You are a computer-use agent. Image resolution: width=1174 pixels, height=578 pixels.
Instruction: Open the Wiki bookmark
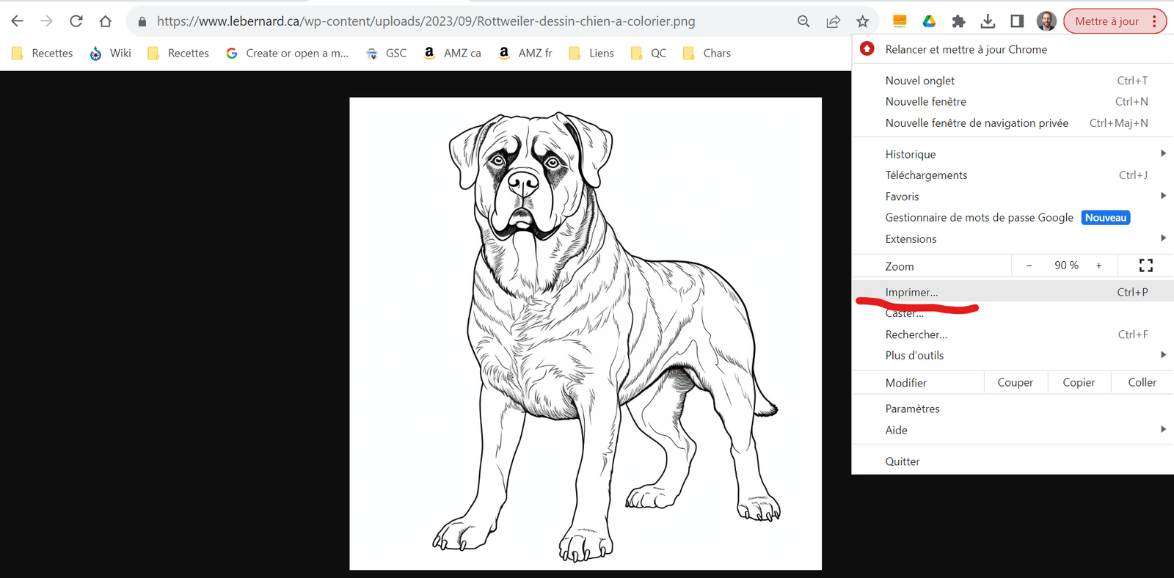111,53
